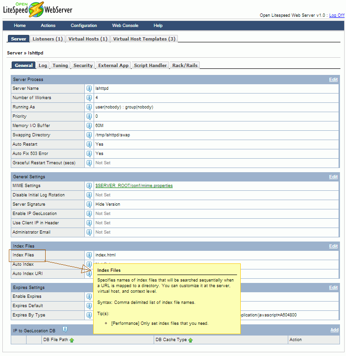Click the OpenLiteSpeed WebServer logo

point(38,9)
